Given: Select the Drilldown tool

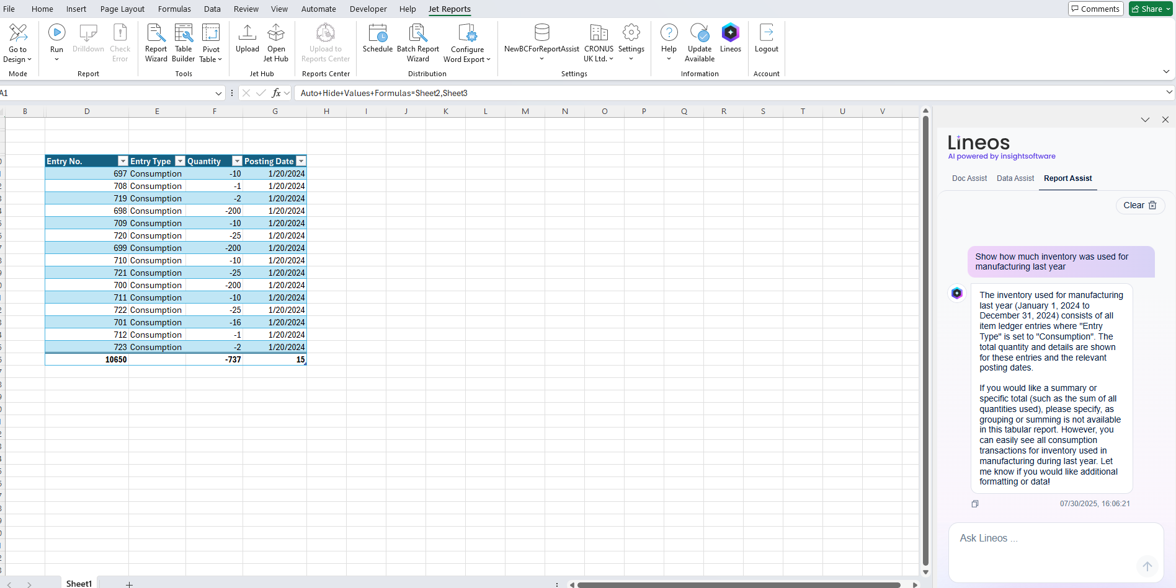Looking at the screenshot, I should click(x=87, y=41).
